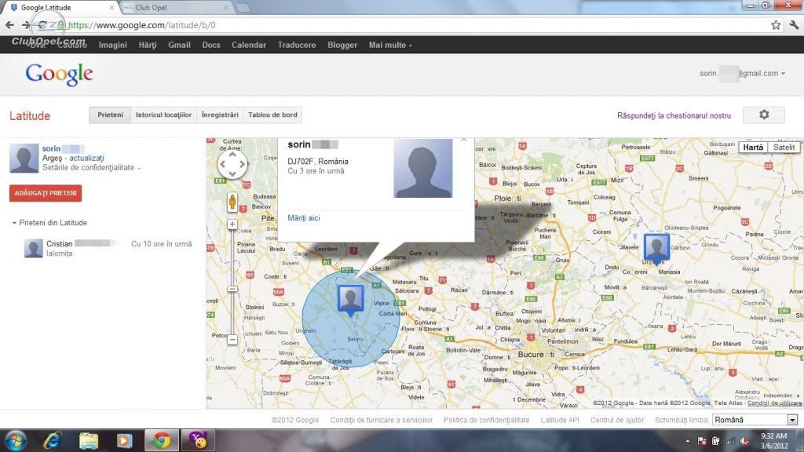
Task: Open the Windows Start menu
Action: coord(15,441)
